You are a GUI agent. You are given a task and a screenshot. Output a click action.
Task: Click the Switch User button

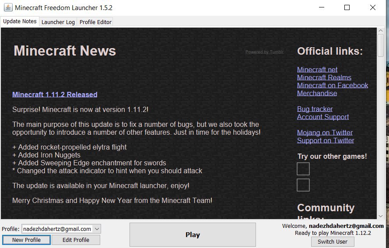(333, 241)
